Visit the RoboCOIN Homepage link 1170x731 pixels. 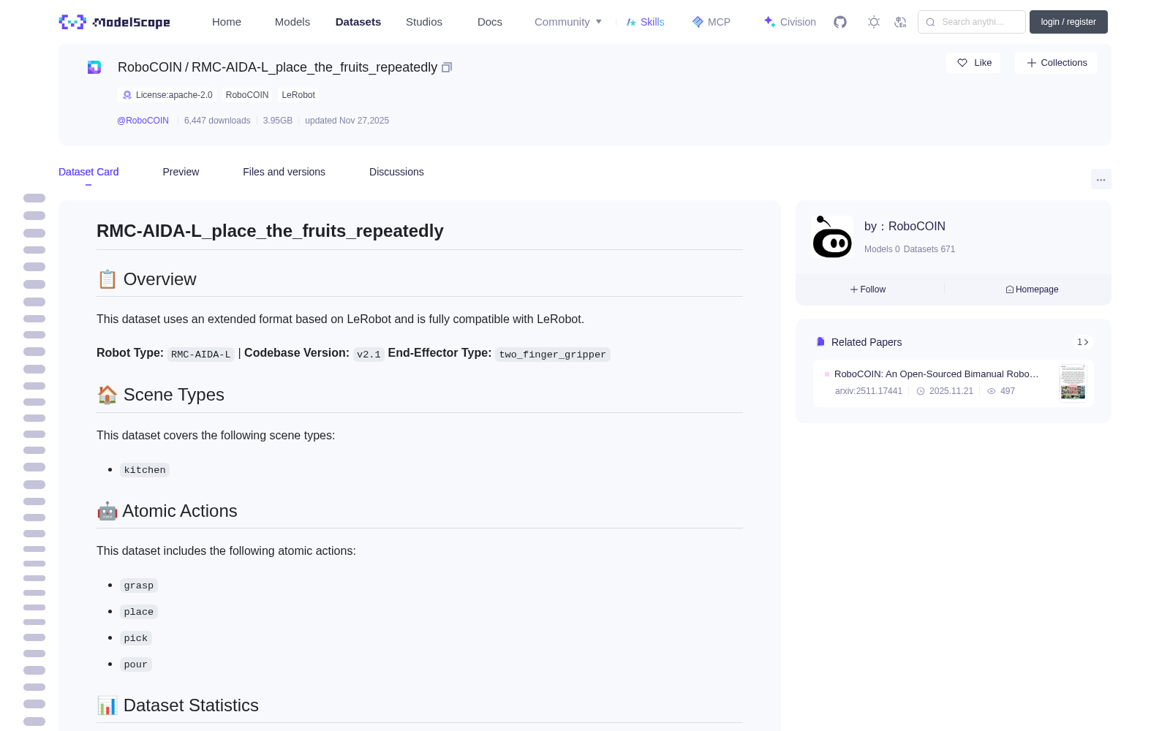pyautogui.click(x=1032, y=289)
